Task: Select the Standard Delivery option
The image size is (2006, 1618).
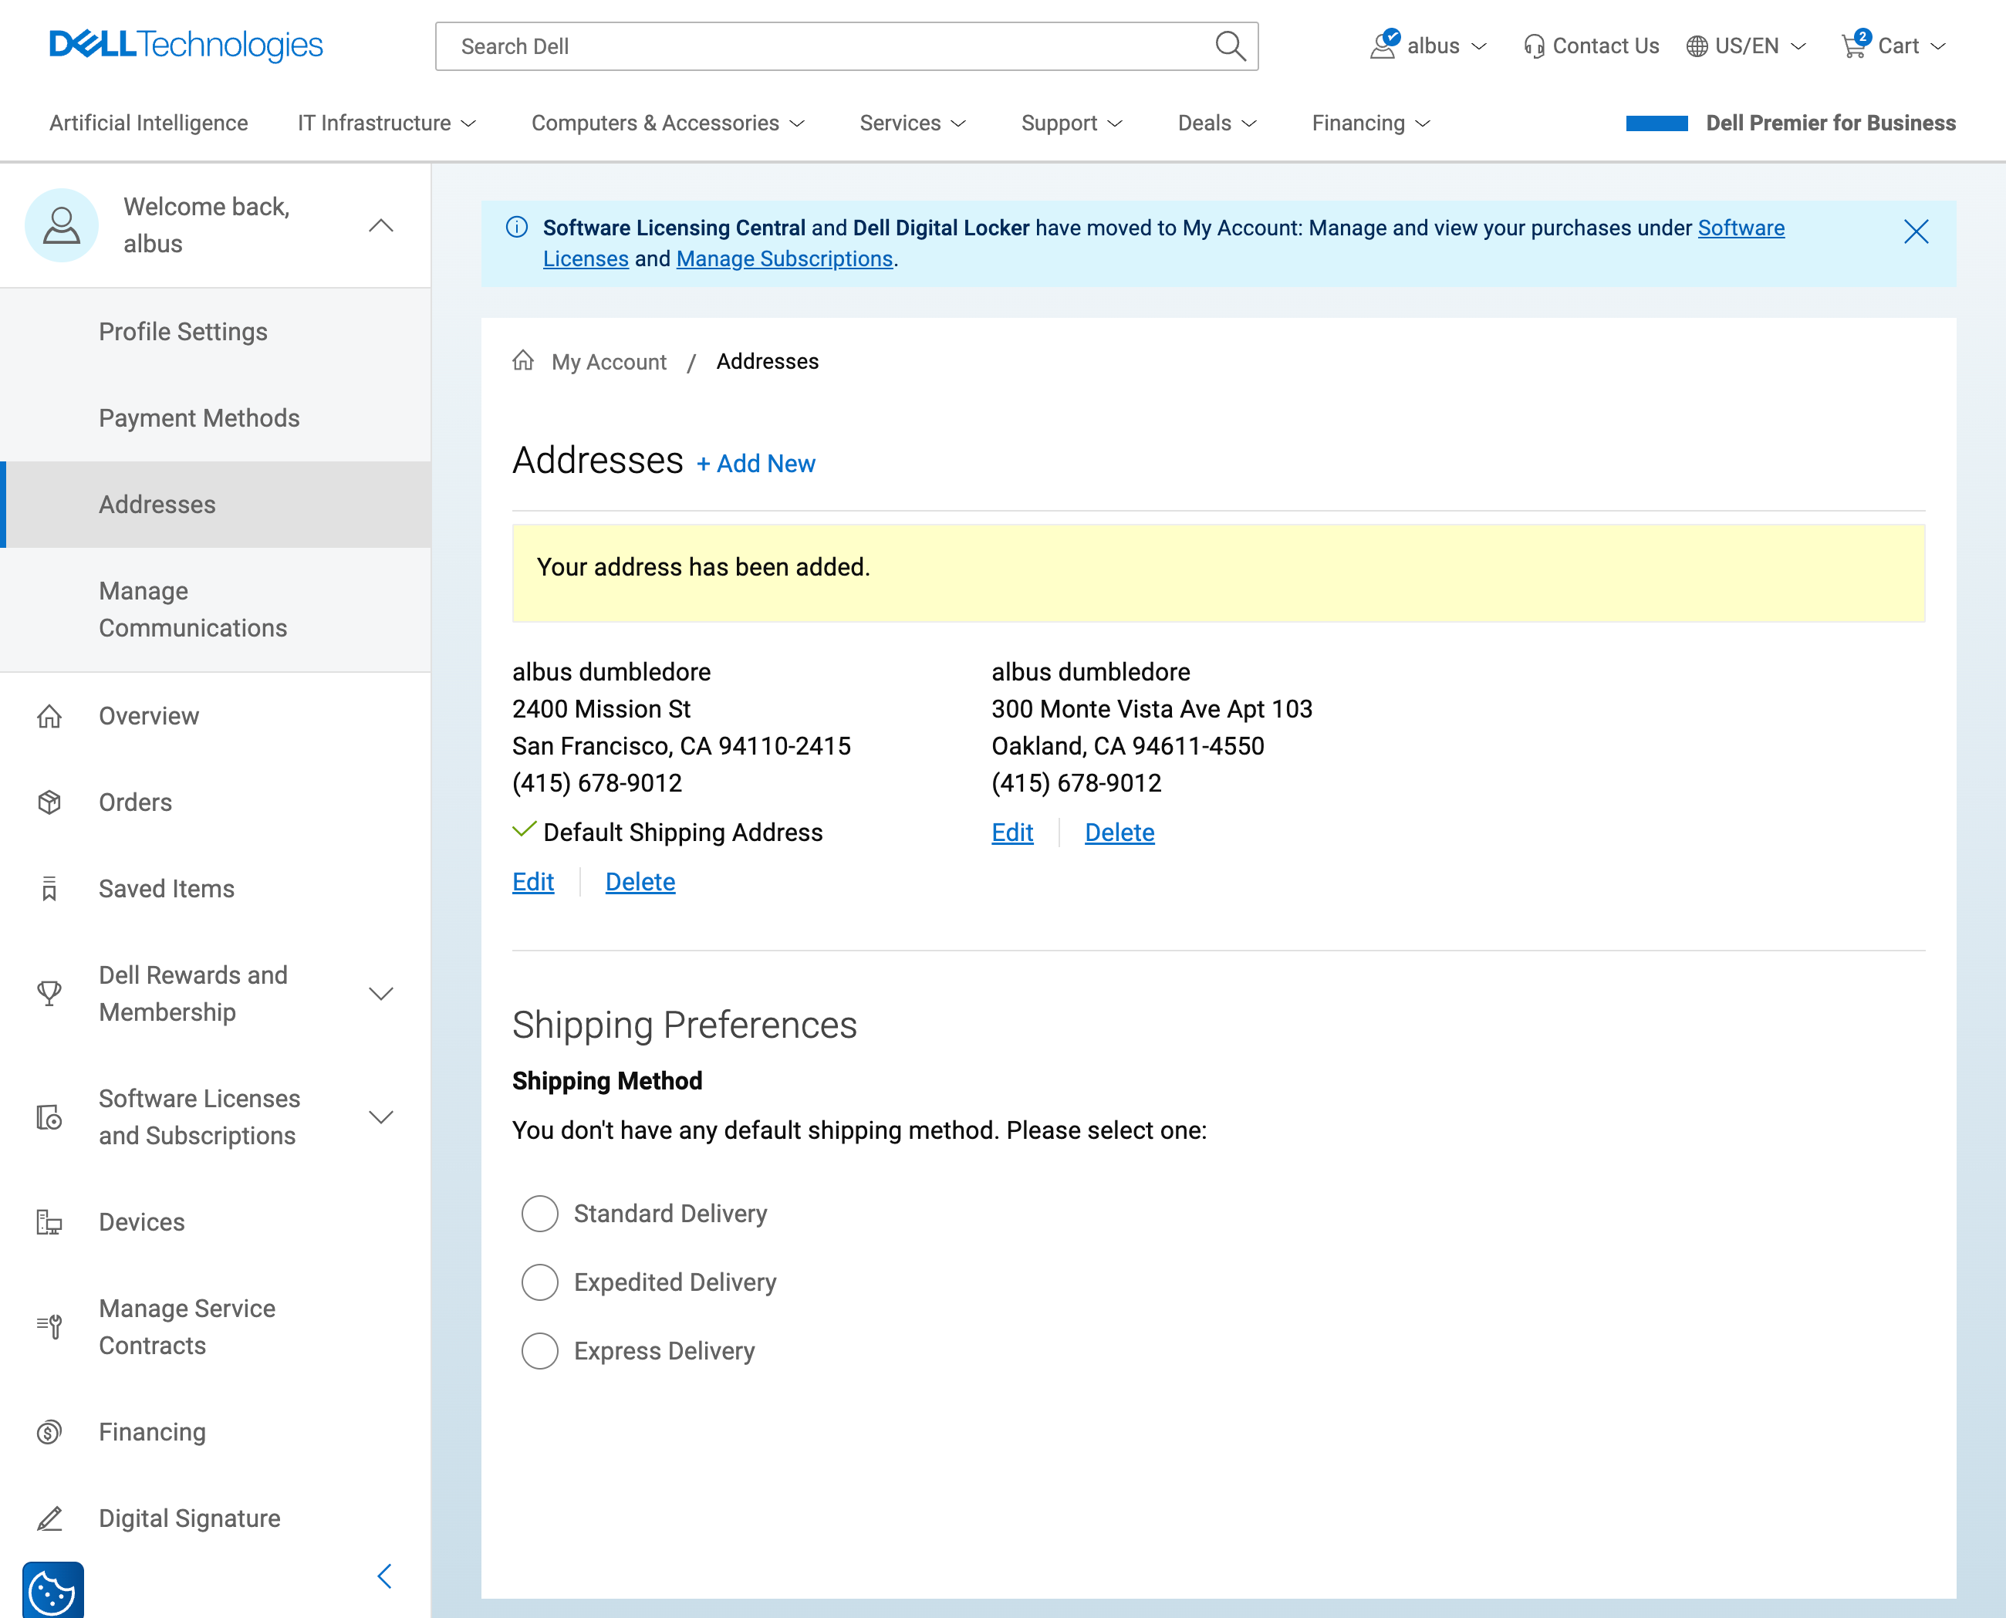Action: coord(539,1214)
